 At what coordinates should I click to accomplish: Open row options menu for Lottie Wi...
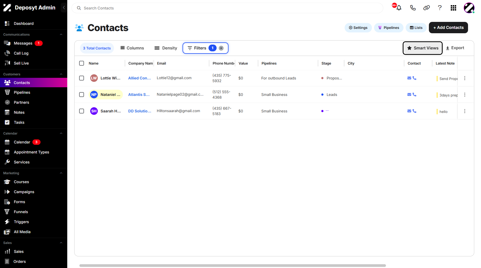pos(465,78)
